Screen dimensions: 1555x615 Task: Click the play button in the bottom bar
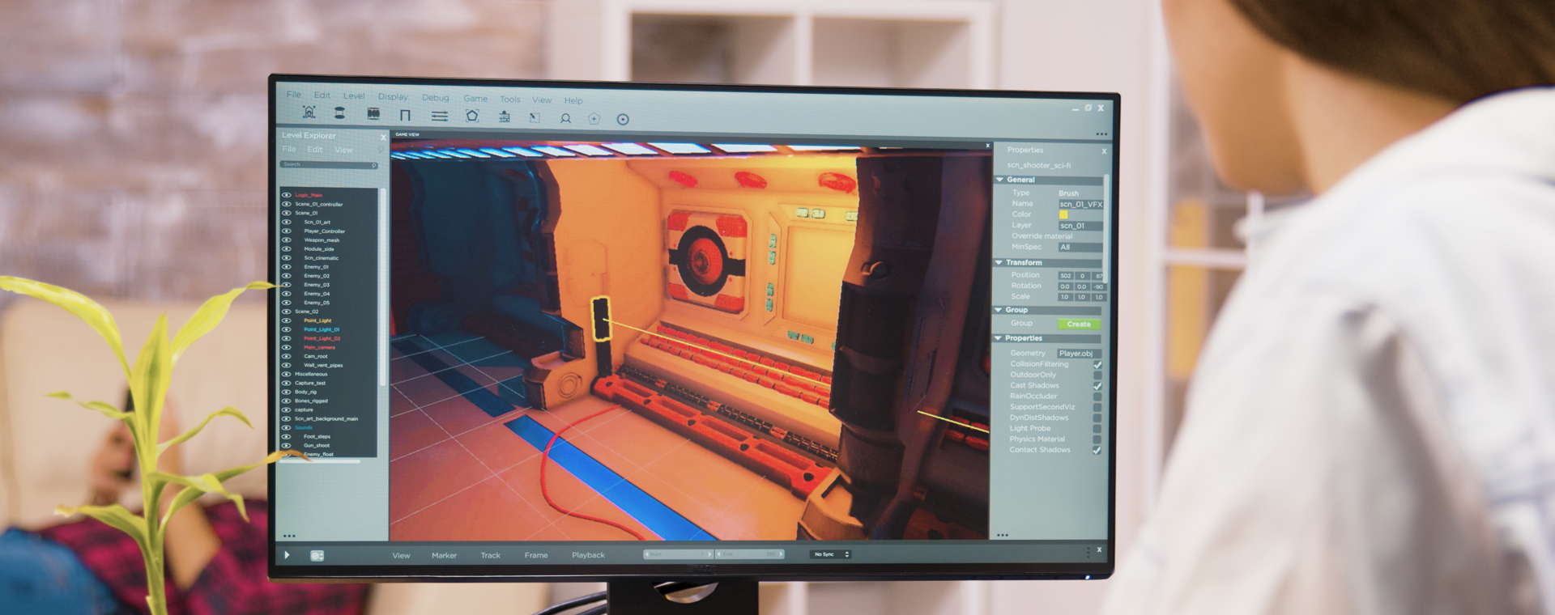point(287,555)
